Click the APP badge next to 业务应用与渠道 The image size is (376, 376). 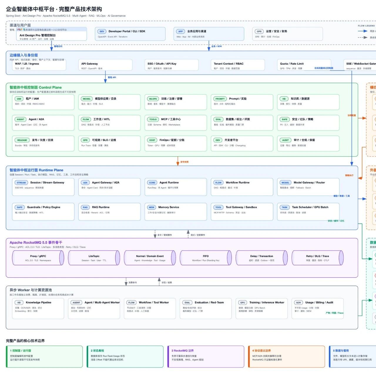coord(180,31)
